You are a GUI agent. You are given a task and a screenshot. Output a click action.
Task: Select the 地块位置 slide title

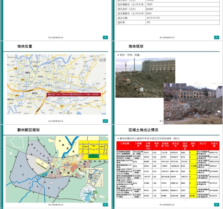25,46
